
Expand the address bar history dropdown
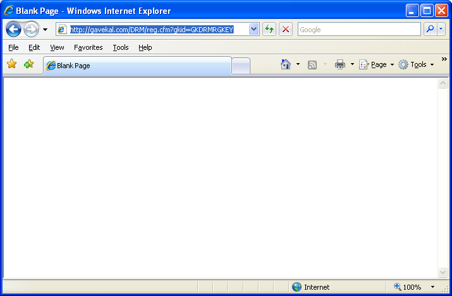click(253, 29)
